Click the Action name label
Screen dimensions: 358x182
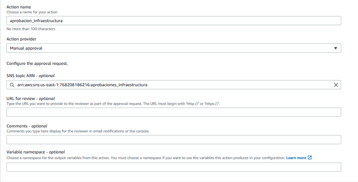[19, 7]
